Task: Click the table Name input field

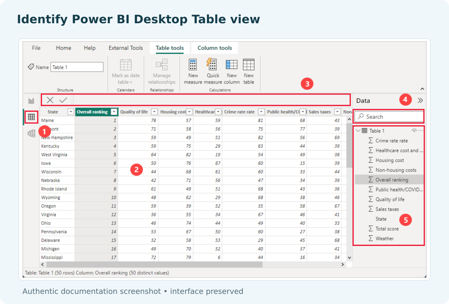Action: click(x=77, y=67)
